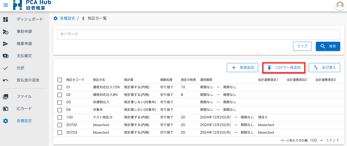
Task: Click the 適用期間 column header
Action: (206, 80)
